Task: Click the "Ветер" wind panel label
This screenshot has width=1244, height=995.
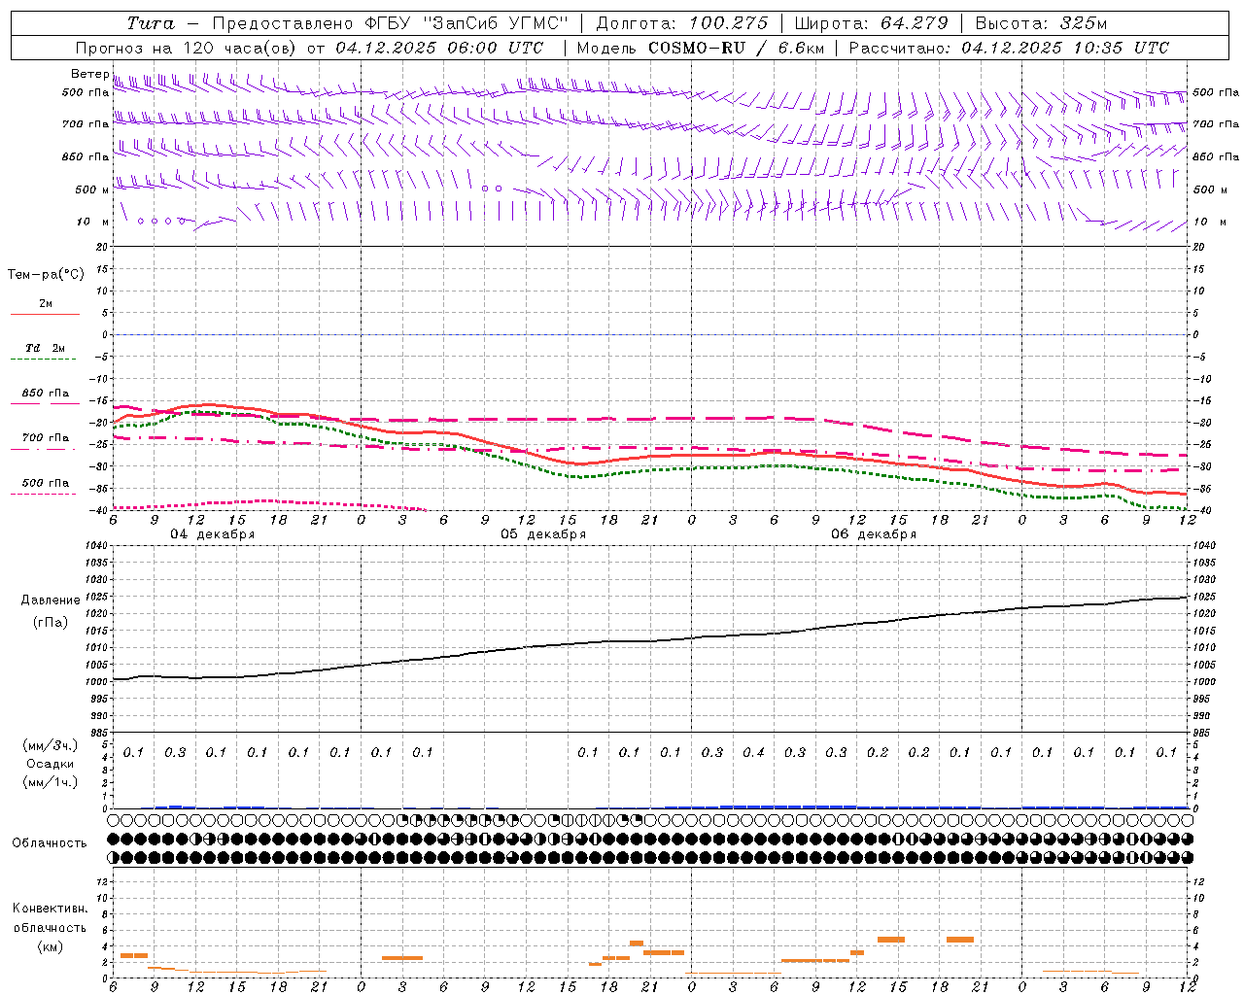Action: pos(89,74)
